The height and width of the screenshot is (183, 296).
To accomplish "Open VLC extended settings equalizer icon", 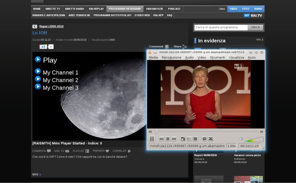I will (195, 139).
